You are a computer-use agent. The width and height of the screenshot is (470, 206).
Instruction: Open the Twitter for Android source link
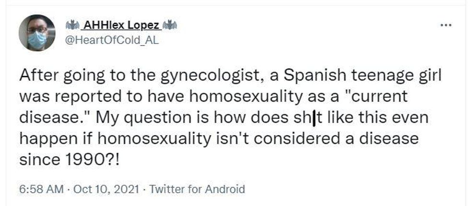pos(197,189)
